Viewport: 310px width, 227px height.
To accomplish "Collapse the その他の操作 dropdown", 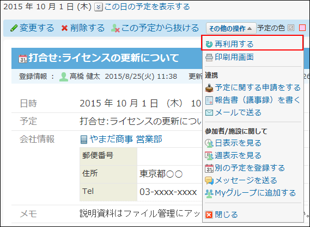I will click(230, 28).
